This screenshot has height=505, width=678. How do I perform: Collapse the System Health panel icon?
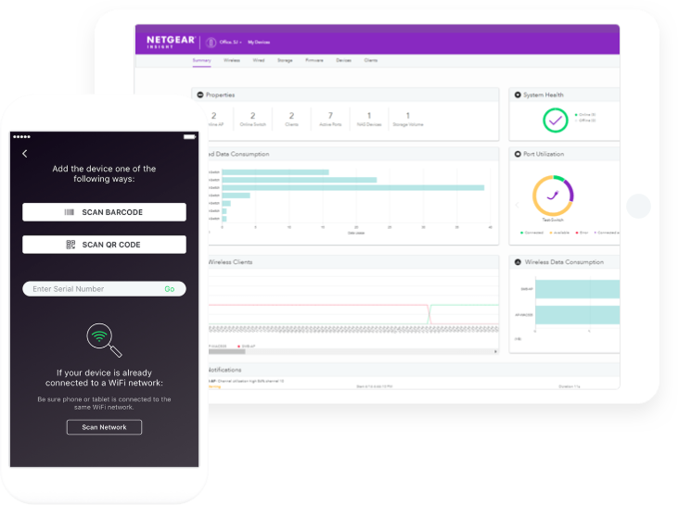pyautogui.click(x=518, y=95)
